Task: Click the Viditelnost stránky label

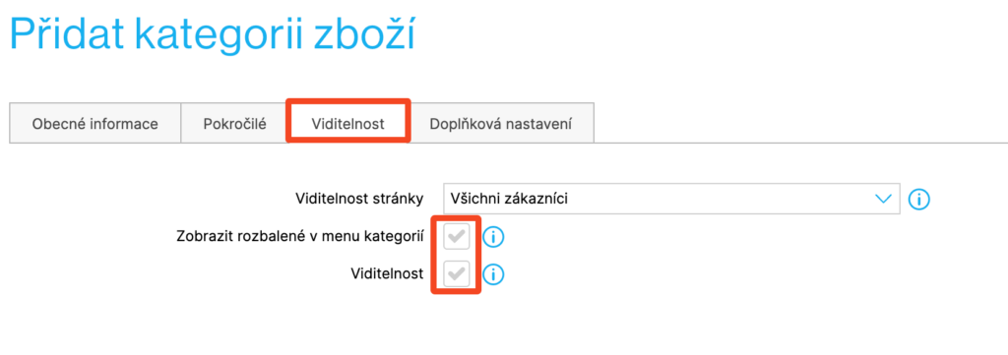Action: (x=359, y=199)
